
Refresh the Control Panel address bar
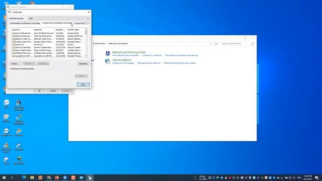[x=216, y=44]
